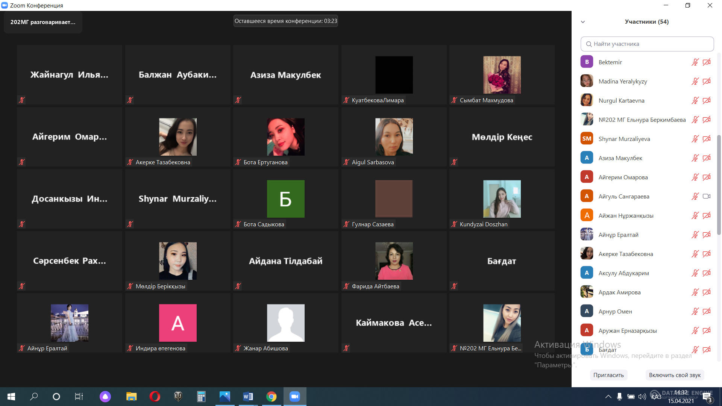This screenshot has width=722, height=406.
Task: Toggle Ардак Амирова's muted microphone icon
Action: pyautogui.click(x=695, y=292)
